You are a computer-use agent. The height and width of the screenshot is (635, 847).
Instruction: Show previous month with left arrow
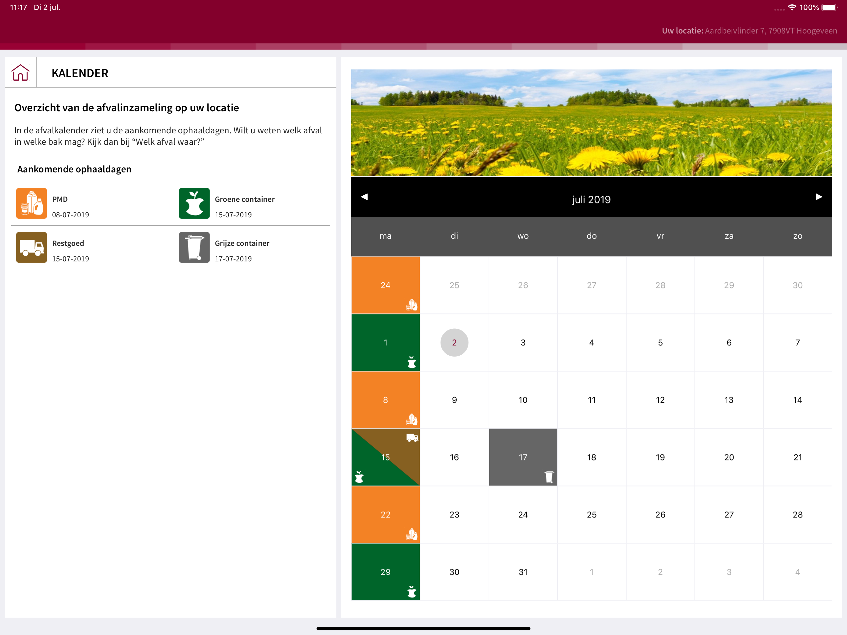coord(364,197)
